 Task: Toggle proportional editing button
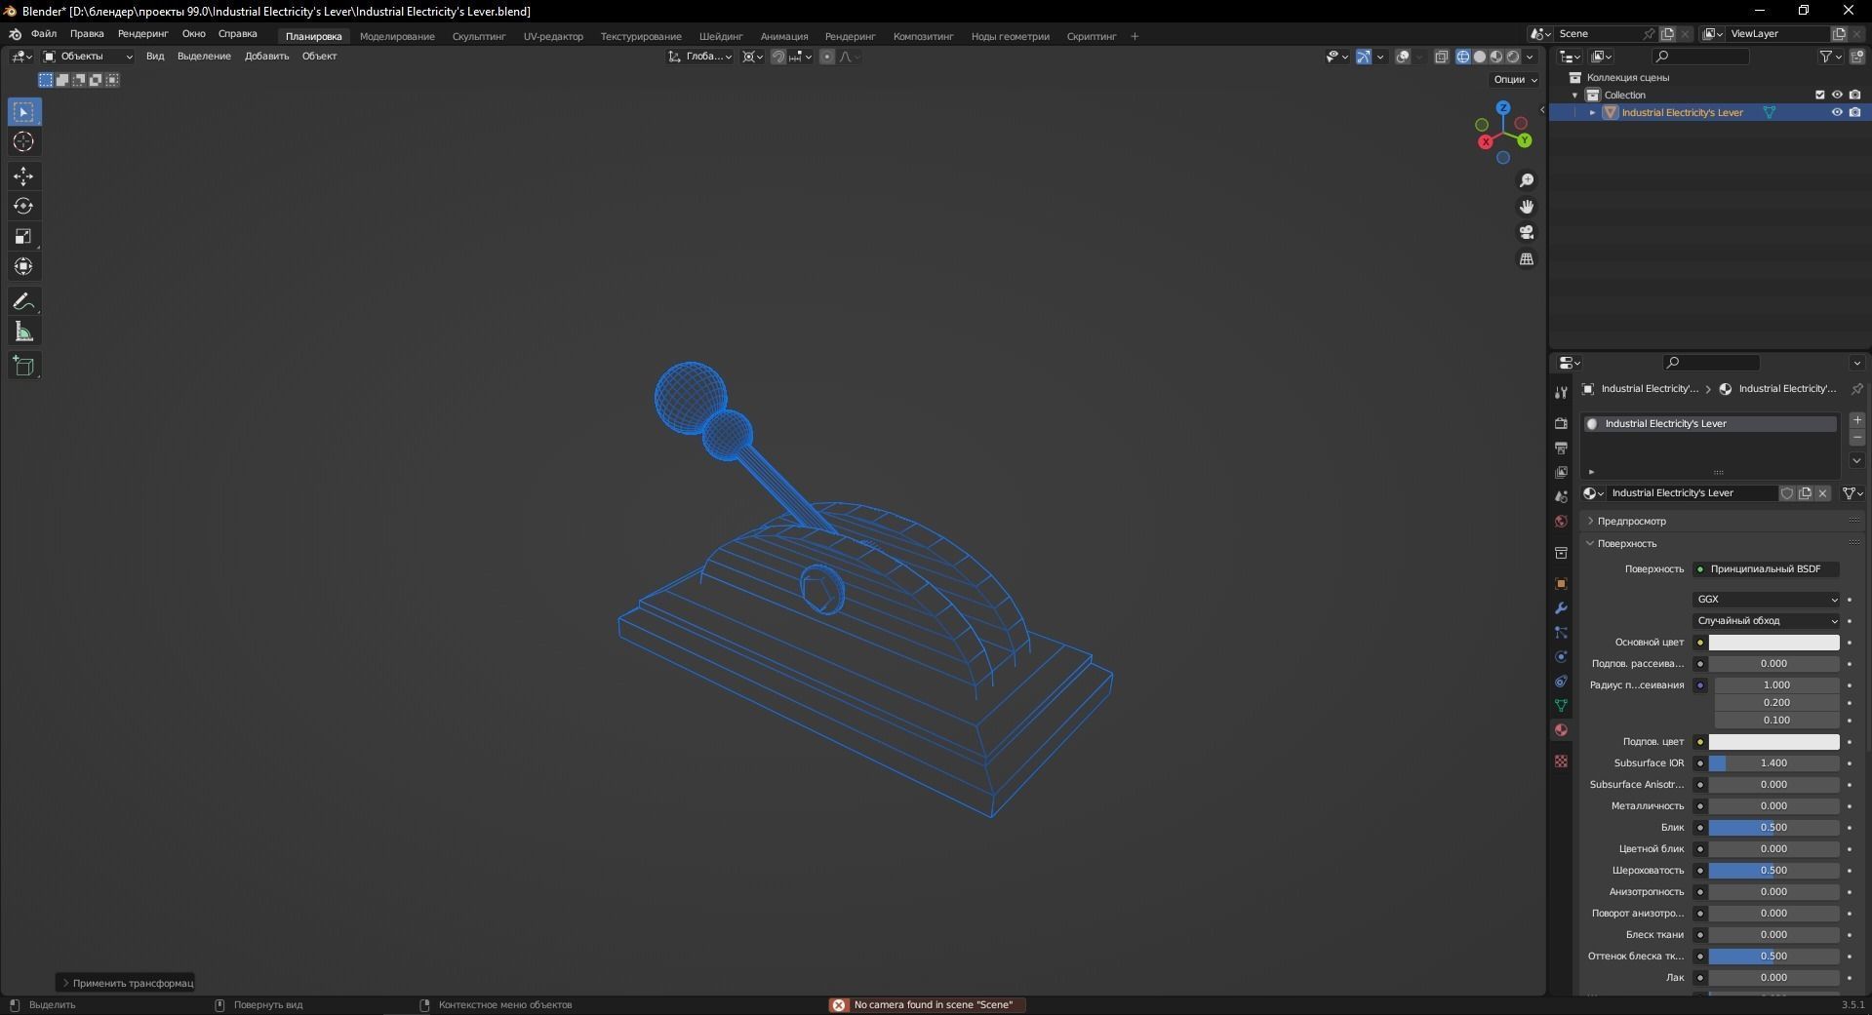827,57
